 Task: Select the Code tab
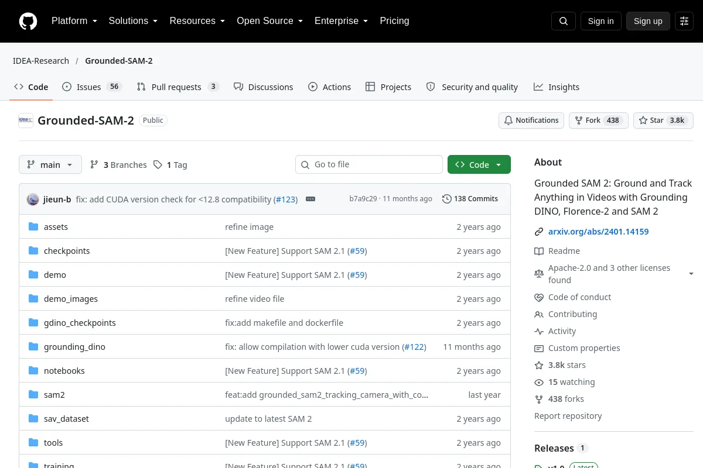click(x=31, y=87)
